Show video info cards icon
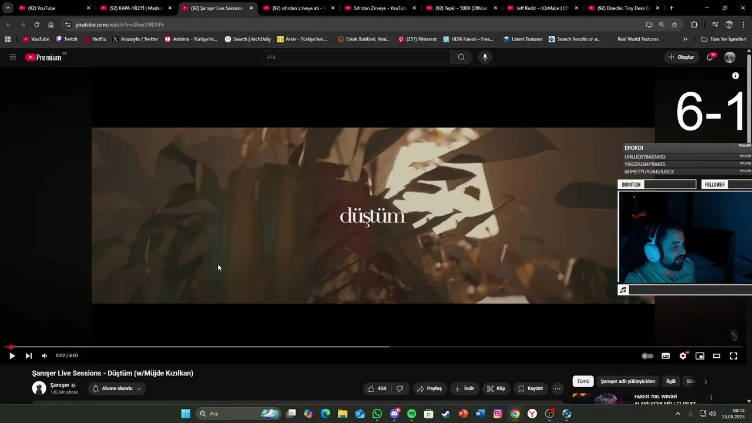The width and height of the screenshot is (752, 423). (736, 76)
